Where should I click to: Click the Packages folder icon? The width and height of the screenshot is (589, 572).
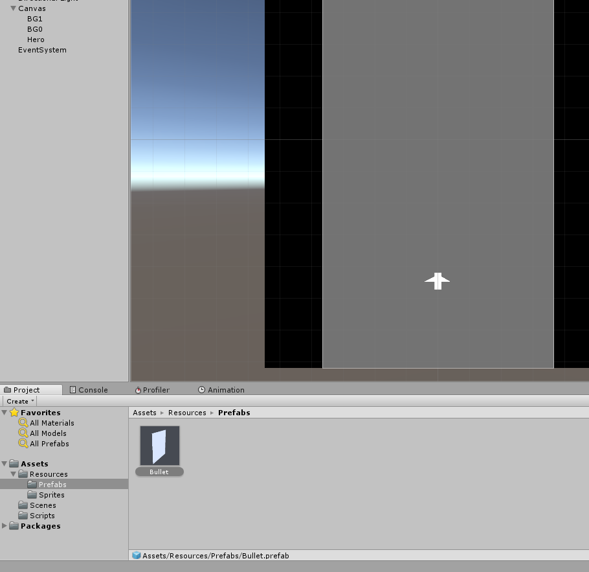[x=14, y=526]
